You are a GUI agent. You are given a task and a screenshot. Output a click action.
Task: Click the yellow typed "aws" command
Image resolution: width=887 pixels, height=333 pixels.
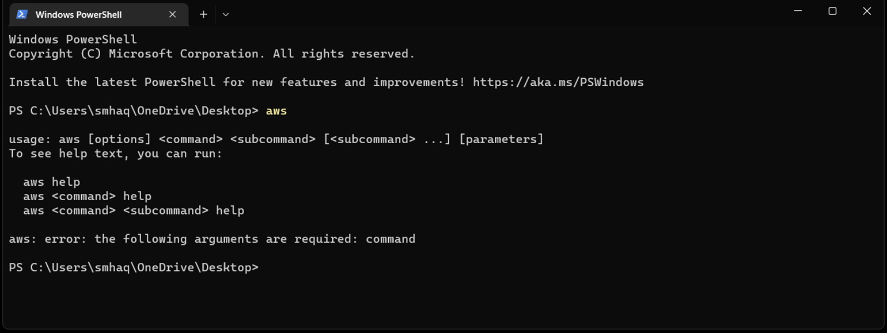[276, 111]
